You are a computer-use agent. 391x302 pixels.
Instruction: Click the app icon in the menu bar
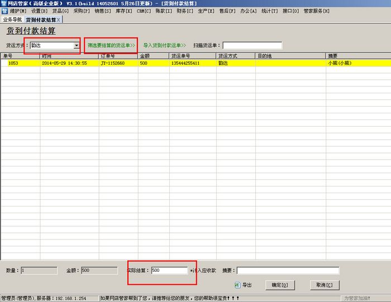click(4, 11)
